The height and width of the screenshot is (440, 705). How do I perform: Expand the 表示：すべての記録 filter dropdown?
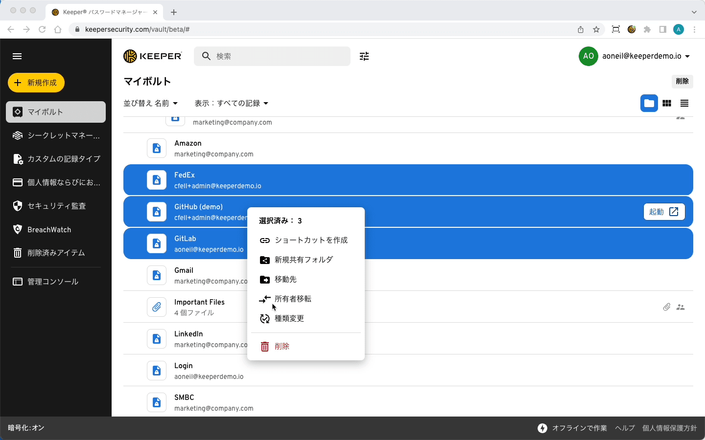click(231, 103)
